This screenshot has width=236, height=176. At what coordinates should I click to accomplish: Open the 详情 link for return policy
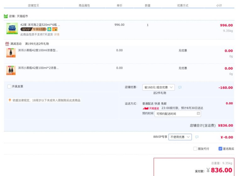pyautogui.click(x=57, y=35)
